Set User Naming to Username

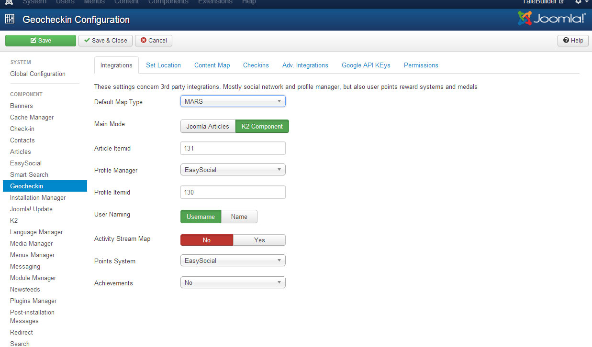pos(201,217)
